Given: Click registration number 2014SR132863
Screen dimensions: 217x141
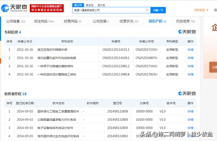Looking at the screenshot, I should (x=118, y=136).
